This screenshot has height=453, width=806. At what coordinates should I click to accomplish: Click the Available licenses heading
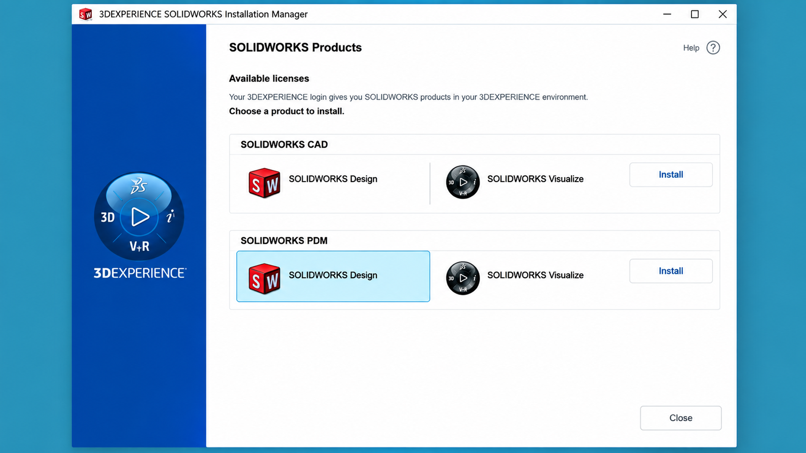pos(269,78)
